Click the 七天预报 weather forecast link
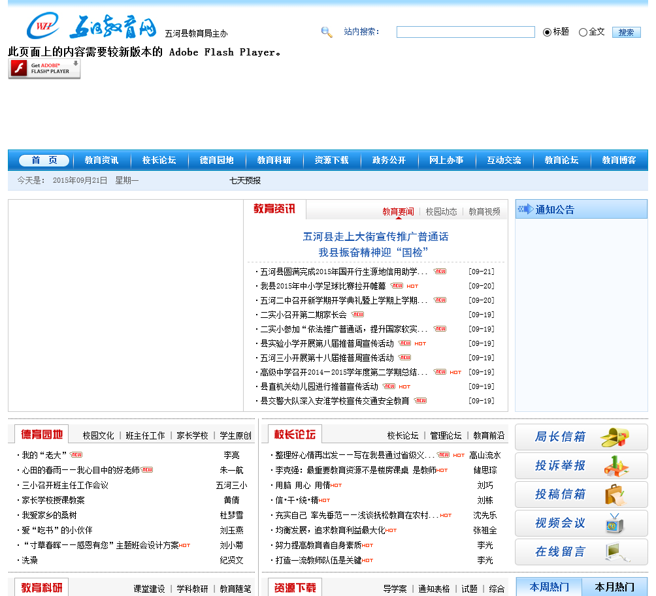The image size is (656, 596). click(x=245, y=180)
